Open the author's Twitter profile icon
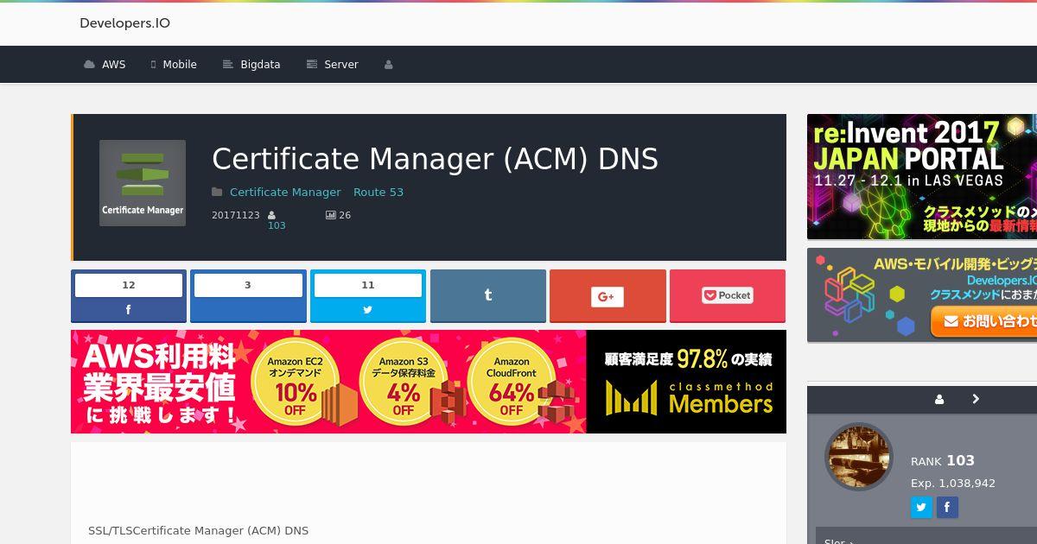1037x544 pixels. point(922,507)
